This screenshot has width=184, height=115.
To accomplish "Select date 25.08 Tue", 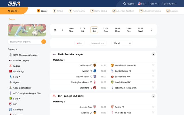I will 129,30.
